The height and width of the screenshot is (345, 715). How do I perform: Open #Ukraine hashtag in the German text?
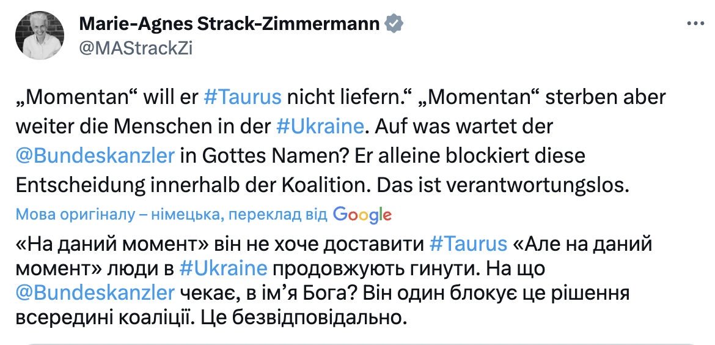tap(320, 127)
